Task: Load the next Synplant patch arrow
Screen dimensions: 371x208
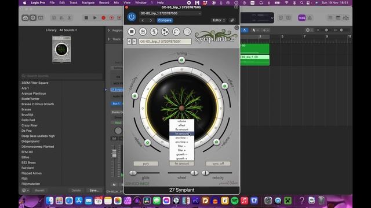Action: click(x=134, y=41)
